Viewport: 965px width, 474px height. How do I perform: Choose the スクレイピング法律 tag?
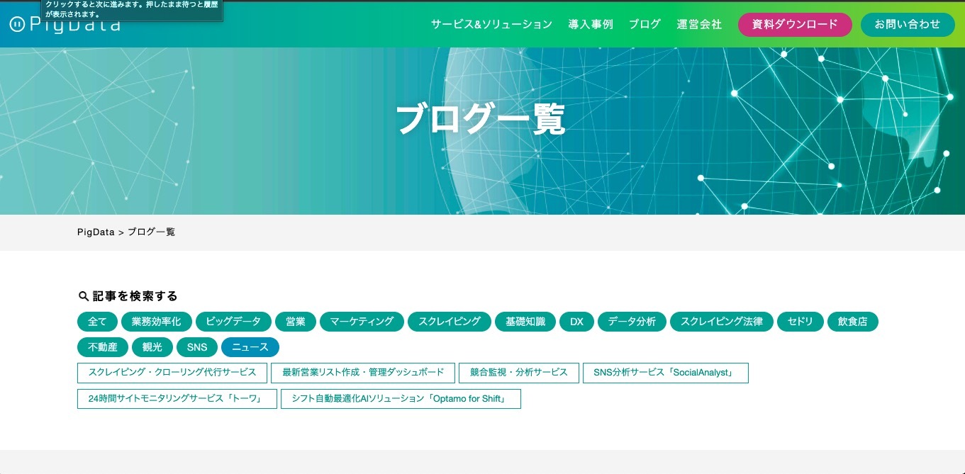pos(721,322)
